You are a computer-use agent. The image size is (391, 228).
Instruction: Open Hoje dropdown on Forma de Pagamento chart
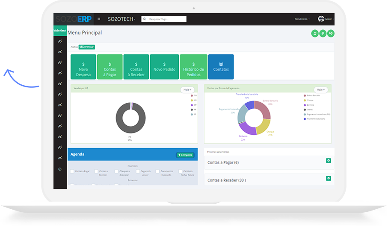321,90
